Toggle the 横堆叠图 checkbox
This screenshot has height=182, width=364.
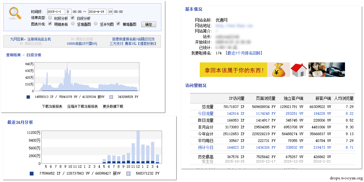[x=118, y=24]
